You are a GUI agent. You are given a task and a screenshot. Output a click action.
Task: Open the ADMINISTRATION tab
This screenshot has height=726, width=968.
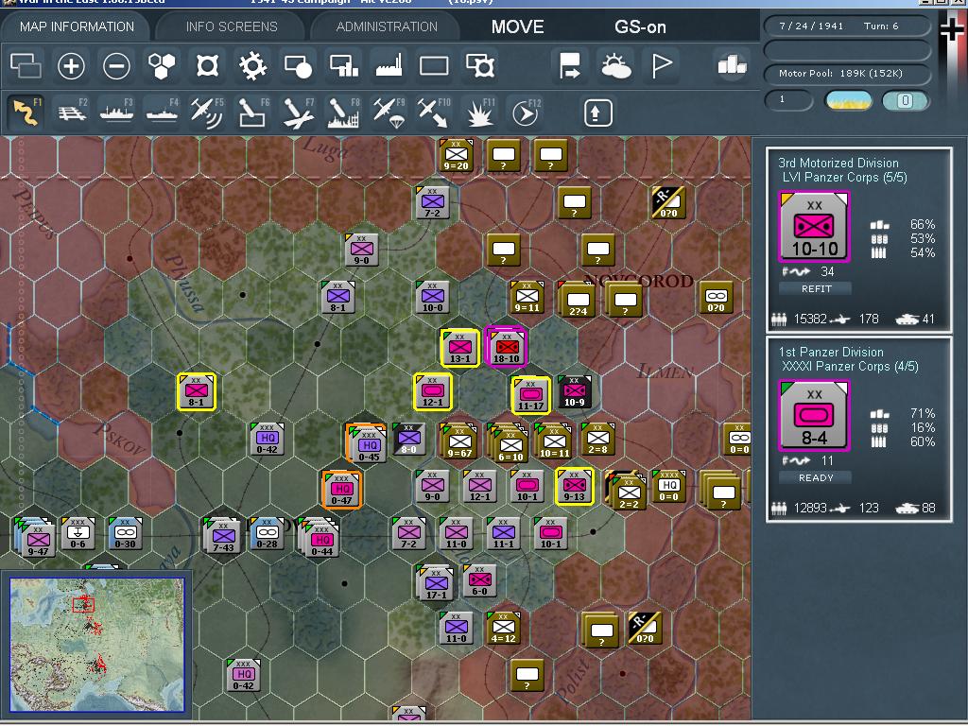point(387,26)
